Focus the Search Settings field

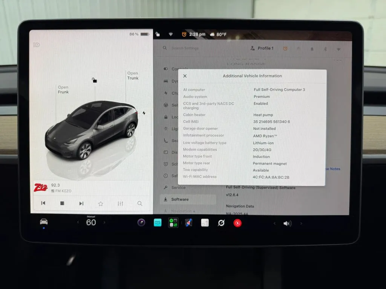point(185,48)
